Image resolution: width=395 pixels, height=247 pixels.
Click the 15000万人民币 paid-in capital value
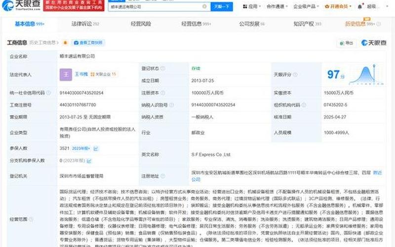tap(338, 93)
